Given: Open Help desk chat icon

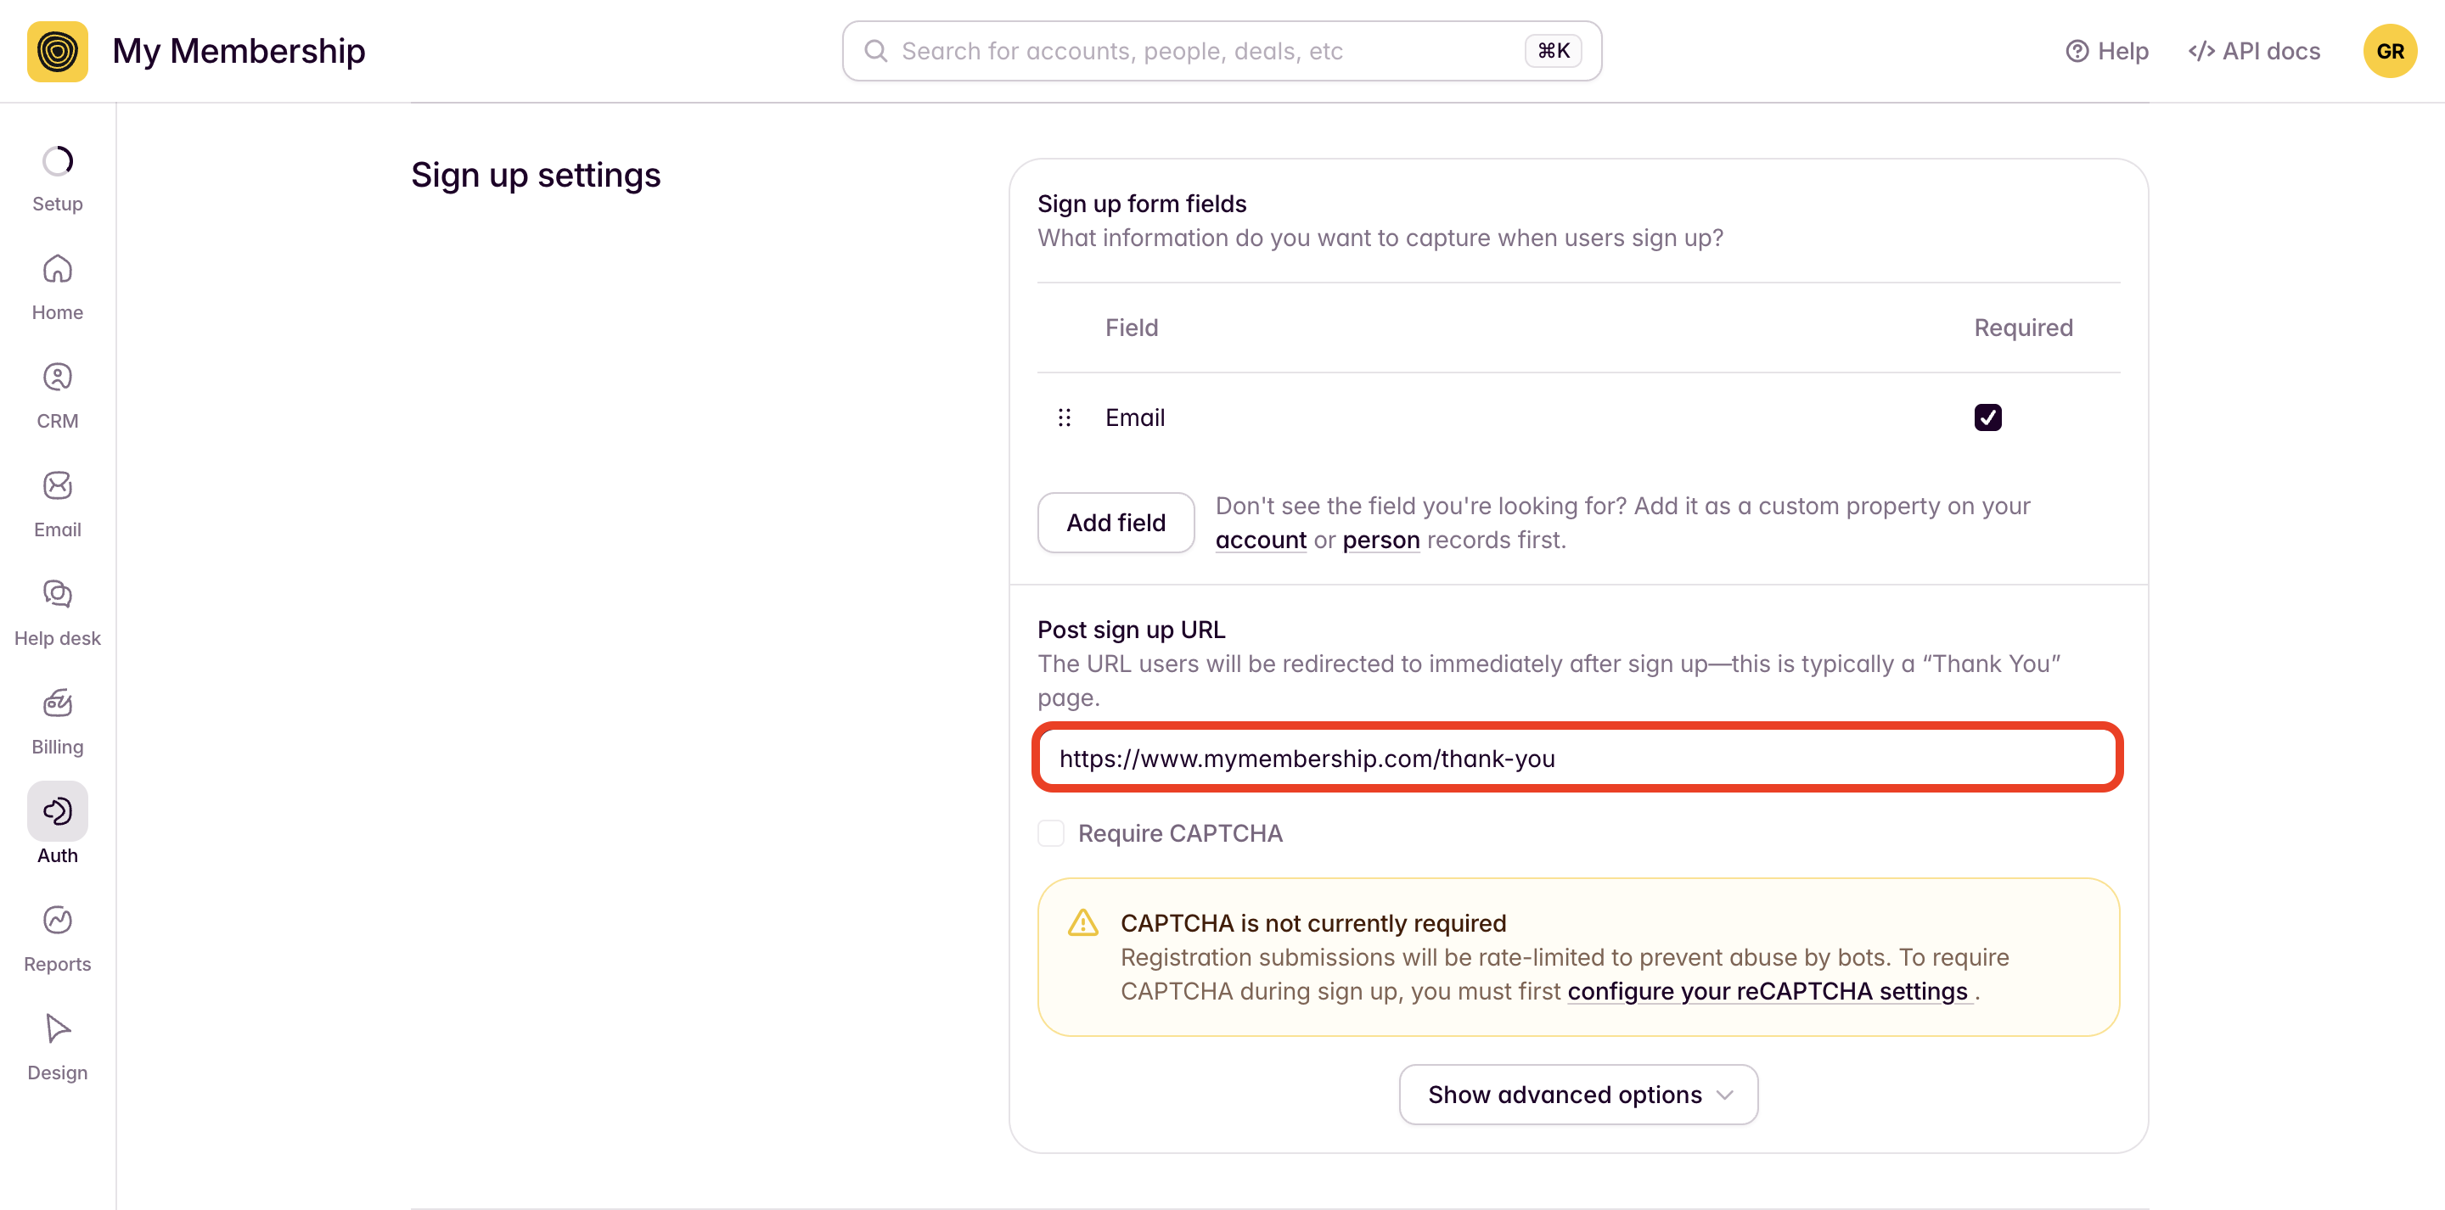Looking at the screenshot, I should [57, 595].
